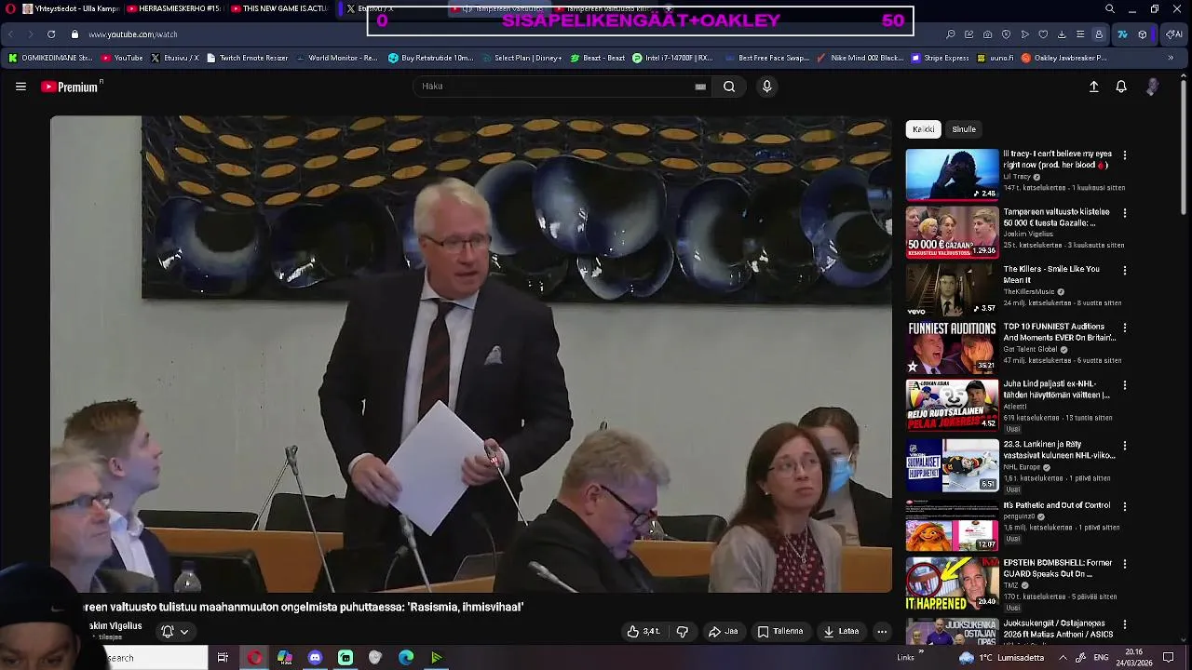Image resolution: width=1192 pixels, height=670 pixels.
Task: Switch to HERRASMIESKERHO #15 browser tab
Action: click(x=174, y=8)
